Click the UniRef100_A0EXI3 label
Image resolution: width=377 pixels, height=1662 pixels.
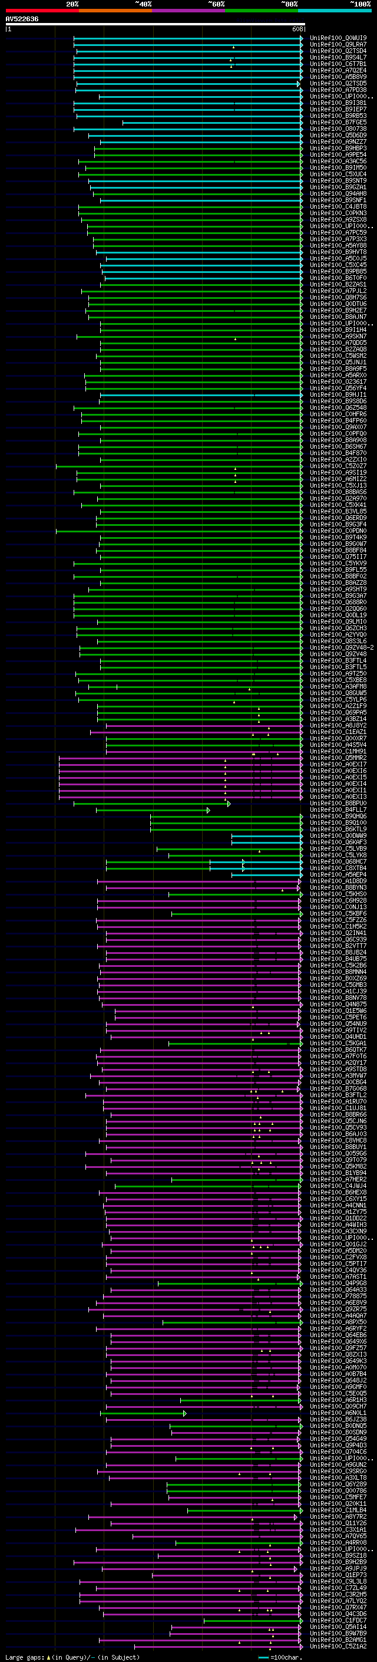tap(338, 797)
